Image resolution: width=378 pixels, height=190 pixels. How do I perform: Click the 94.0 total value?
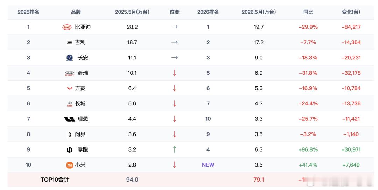tap(132, 180)
